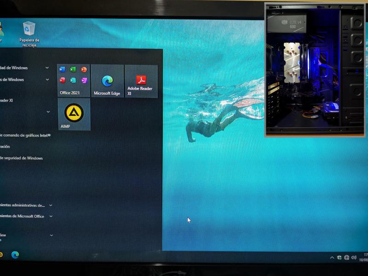Open the Office 2021 tile folder
Viewport: 368px width, 276px height.
tap(74, 80)
